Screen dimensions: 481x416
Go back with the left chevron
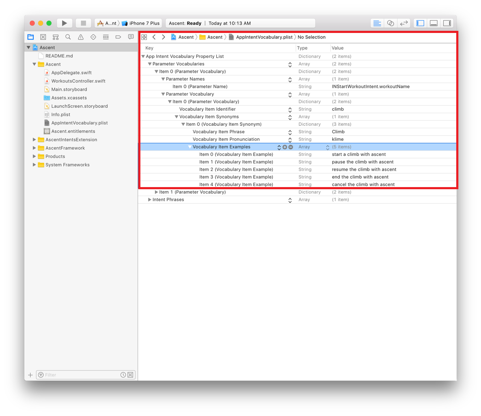154,37
